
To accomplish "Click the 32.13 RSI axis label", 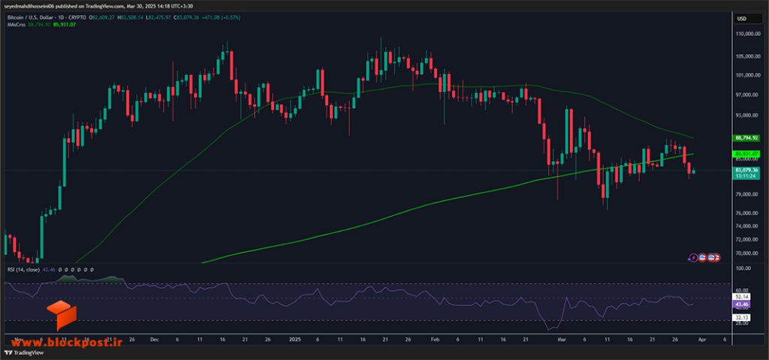I will coord(740,317).
